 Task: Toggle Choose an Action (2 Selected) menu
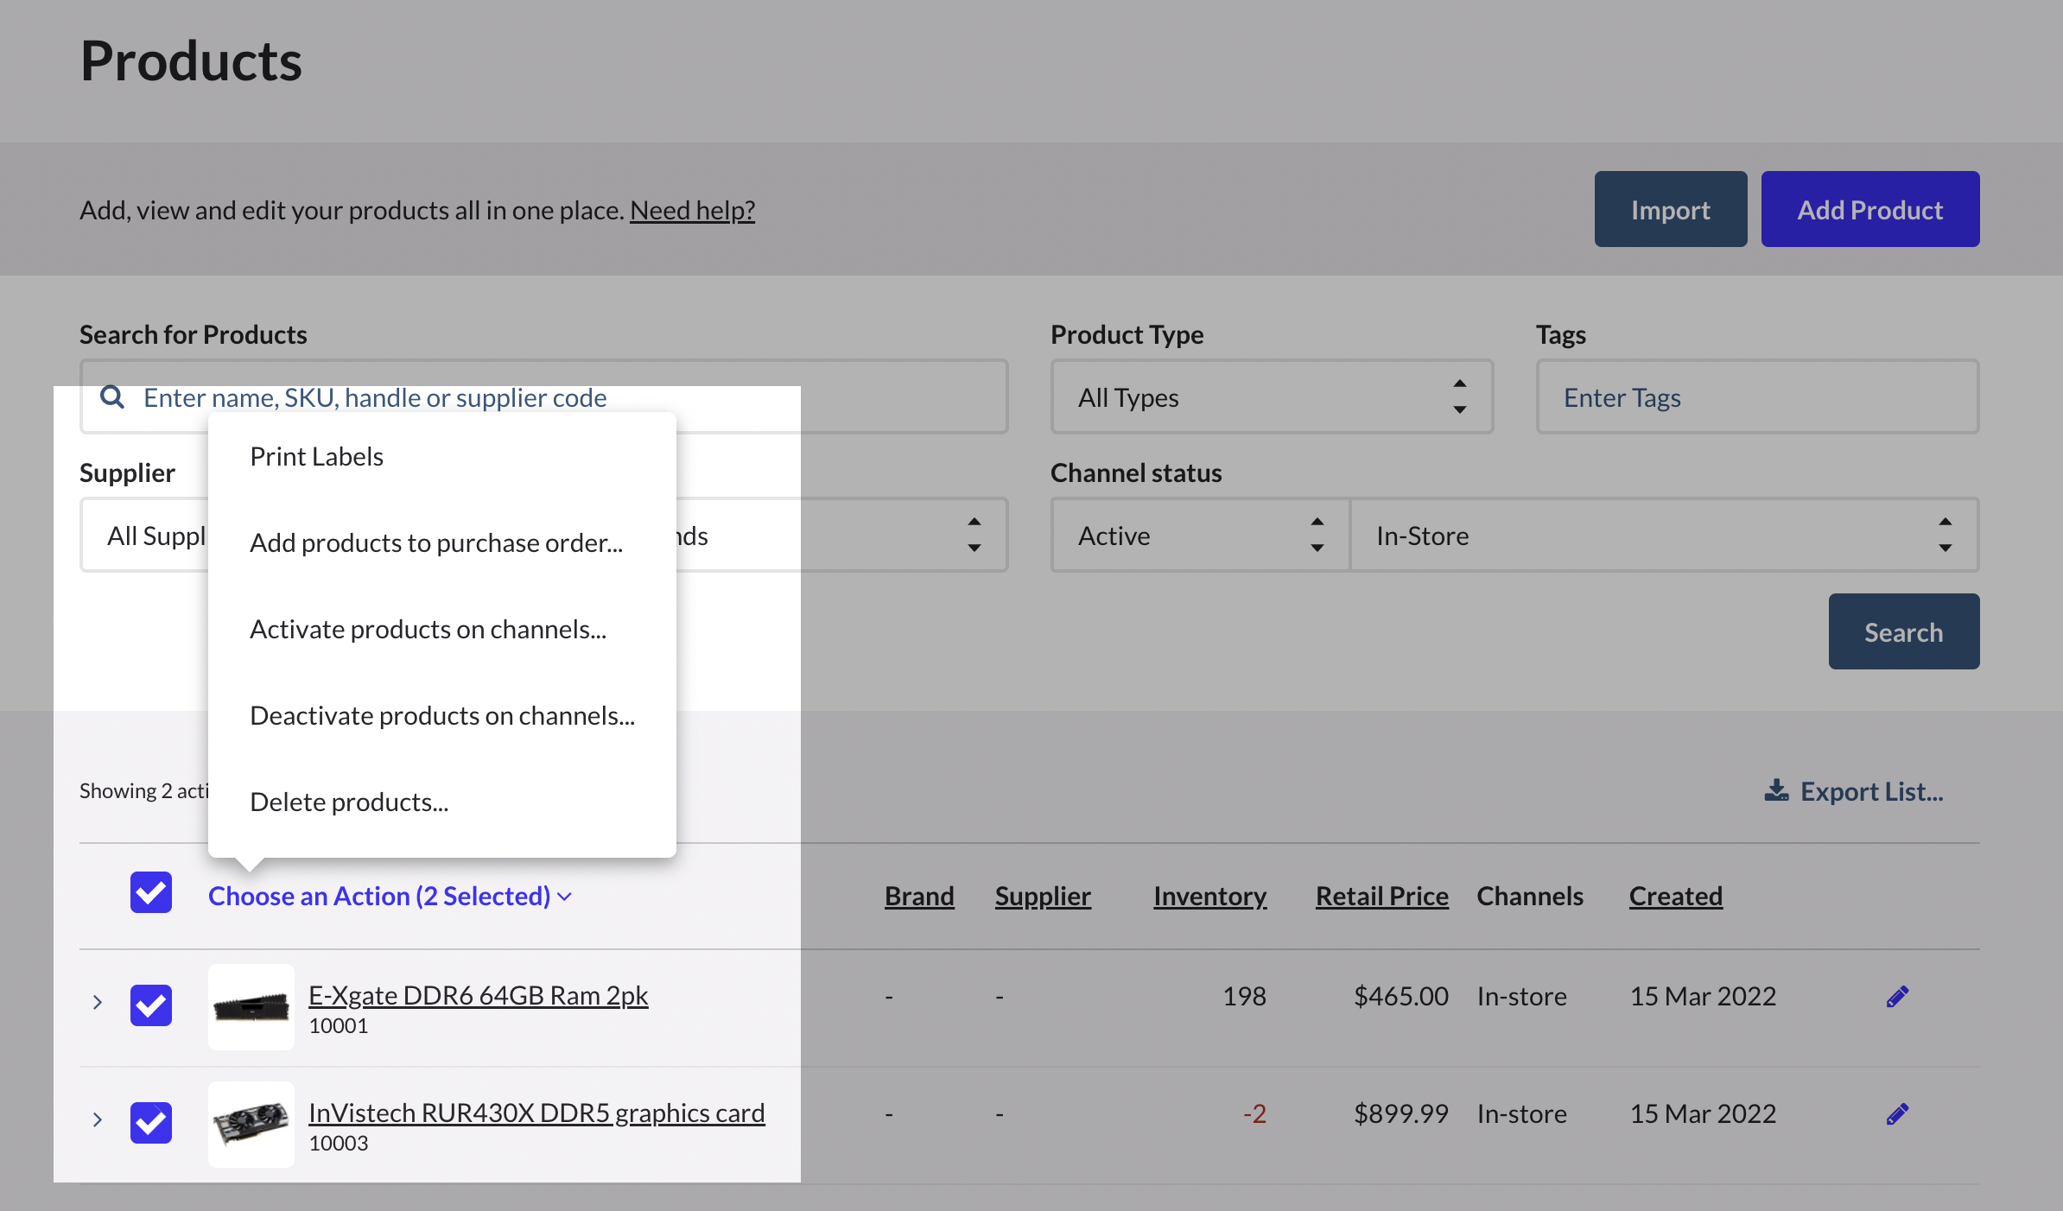[x=390, y=897]
